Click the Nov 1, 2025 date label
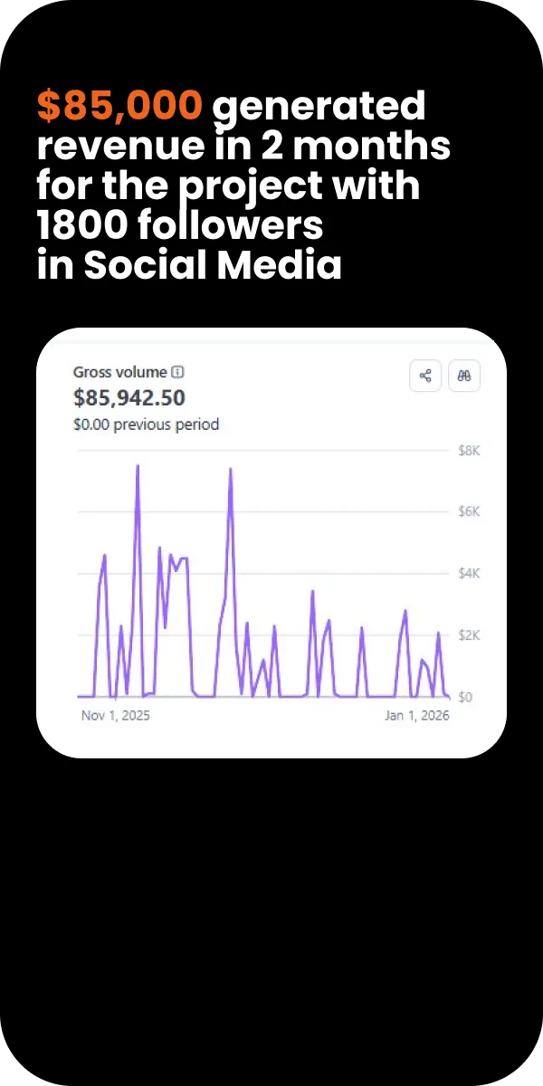 click(116, 715)
